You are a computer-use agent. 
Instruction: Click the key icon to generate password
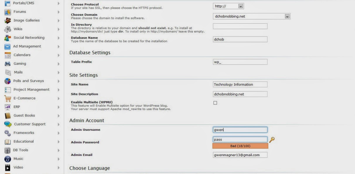coord(272,140)
